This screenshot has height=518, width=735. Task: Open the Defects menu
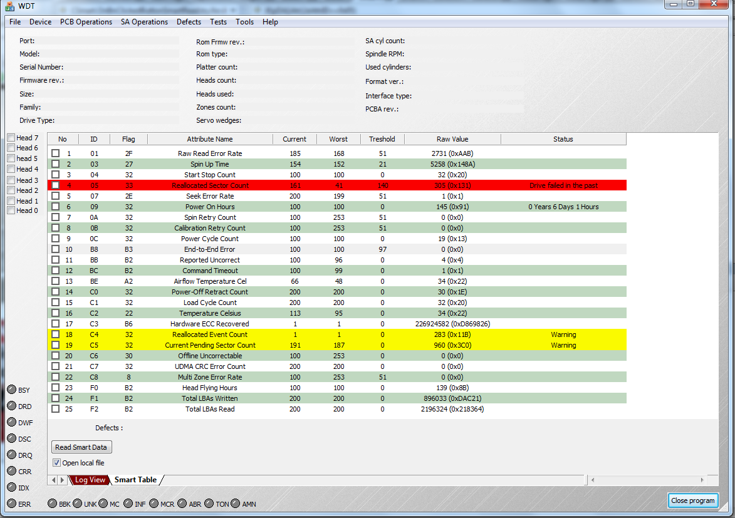[x=189, y=21]
